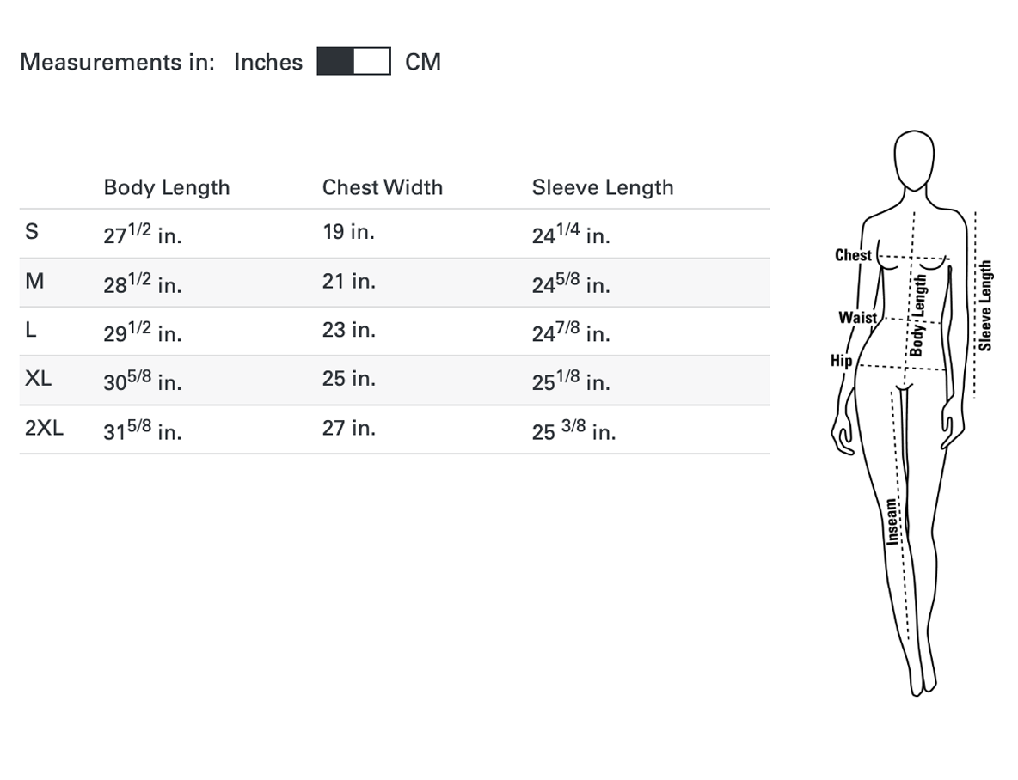Click the Waist label on the figure
Image resolution: width=1018 pixels, height=780 pixels.
pyautogui.click(x=857, y=317)
